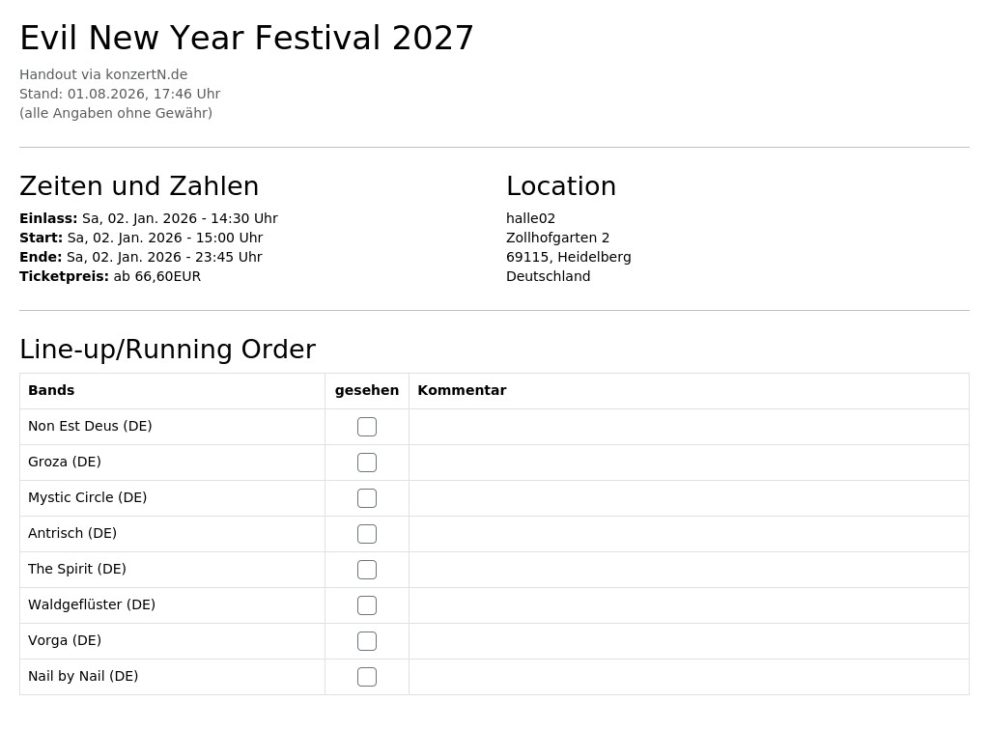This screenshot has height=730, width=989.
Task: Tick the Waldgeflüster gesehen checkbox
Action: (x=366, y=605)
